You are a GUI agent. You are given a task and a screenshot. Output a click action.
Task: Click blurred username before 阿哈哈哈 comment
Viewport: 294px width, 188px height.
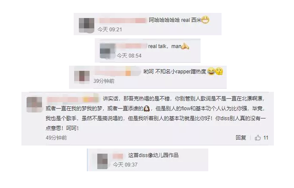(x=123, y=21)
